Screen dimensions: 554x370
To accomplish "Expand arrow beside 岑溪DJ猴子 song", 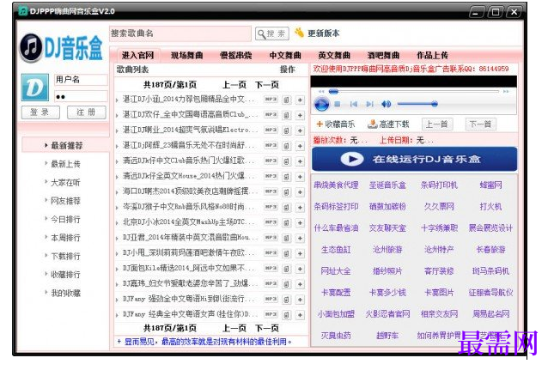I will pos(117,208).
